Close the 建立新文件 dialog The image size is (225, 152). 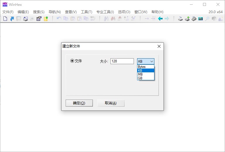(159, 46)
